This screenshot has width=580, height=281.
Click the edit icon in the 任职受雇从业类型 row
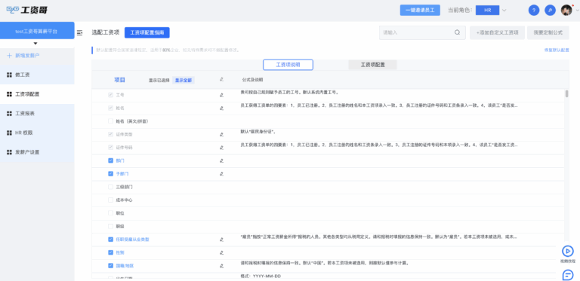click(221, 240)
